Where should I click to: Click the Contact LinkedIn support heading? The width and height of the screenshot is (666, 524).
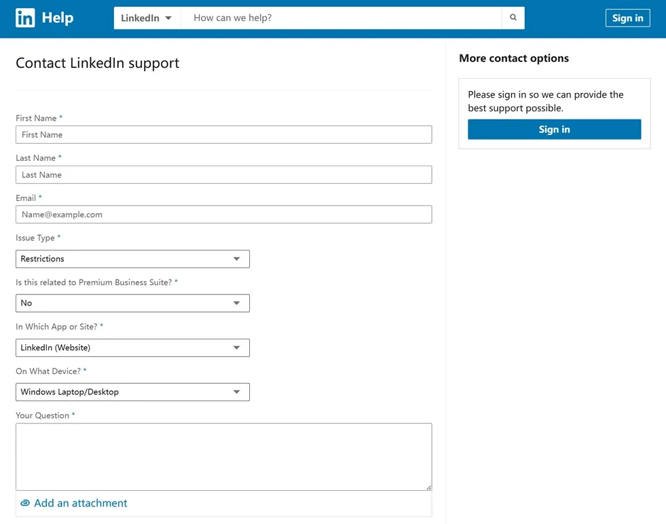coord(97,63)
